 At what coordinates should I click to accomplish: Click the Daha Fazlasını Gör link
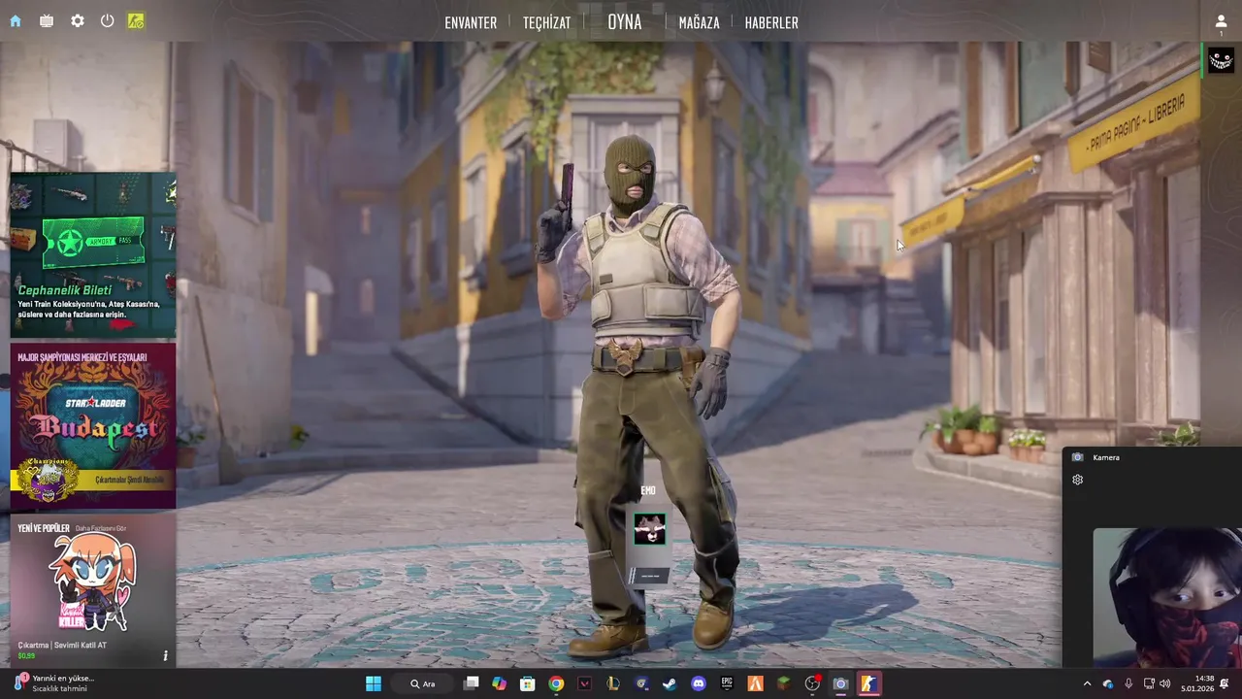101,528
